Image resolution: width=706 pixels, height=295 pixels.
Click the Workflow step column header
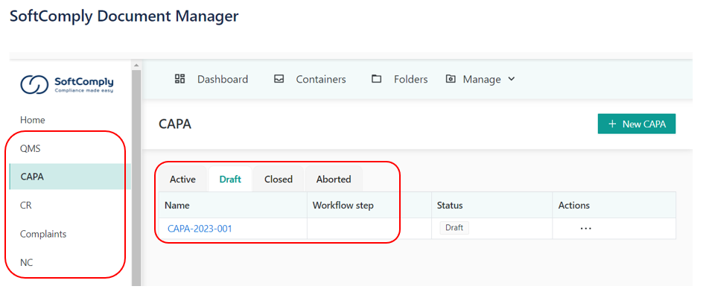tap(369, 206)
